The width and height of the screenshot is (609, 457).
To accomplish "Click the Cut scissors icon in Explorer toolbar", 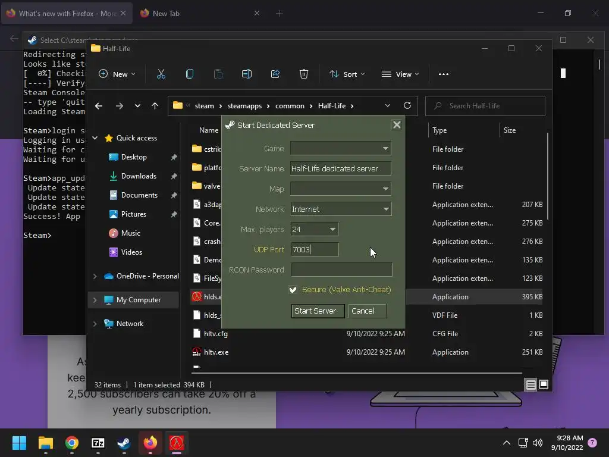I will [x=161, y=74].
